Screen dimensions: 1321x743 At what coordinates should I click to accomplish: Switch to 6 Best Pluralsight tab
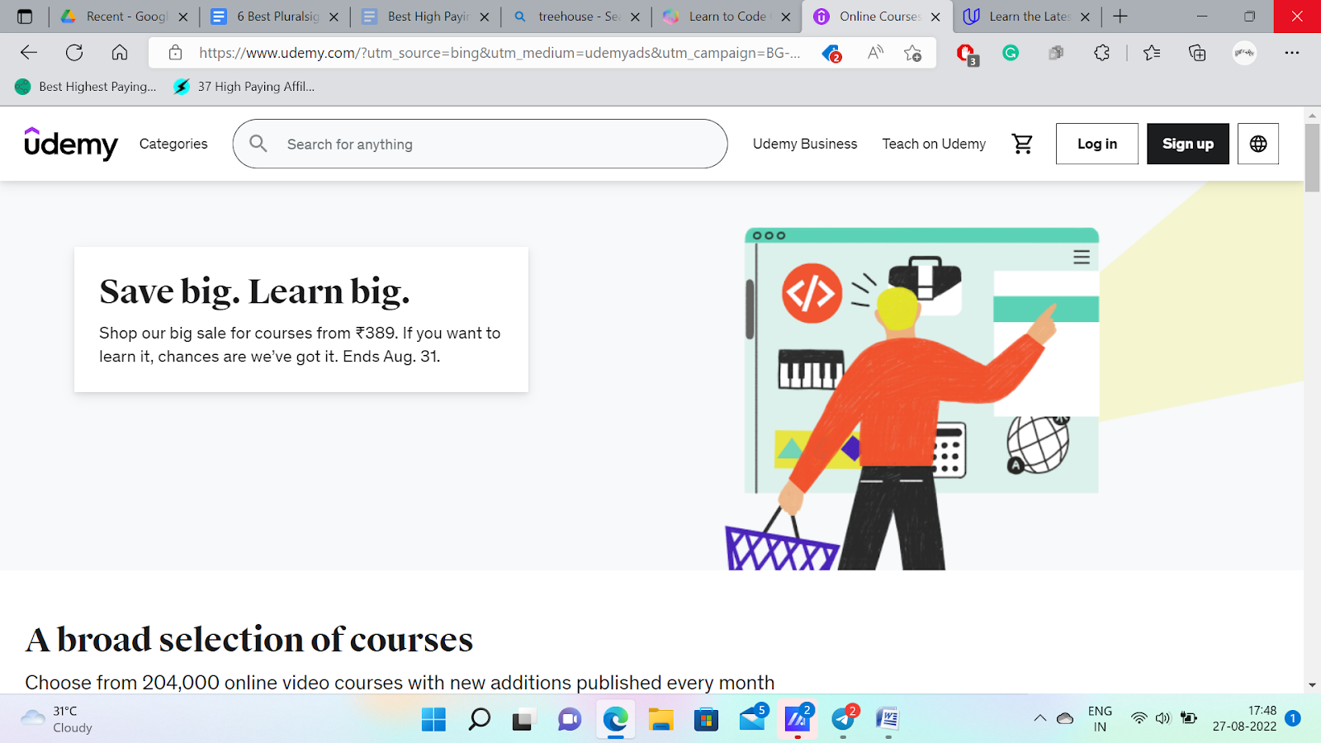click(276, 17)
